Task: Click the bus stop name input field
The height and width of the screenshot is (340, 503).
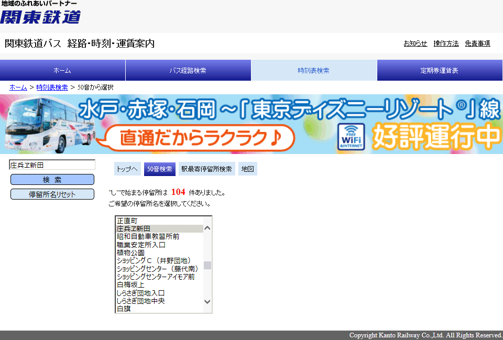Action: coord(52,165)
